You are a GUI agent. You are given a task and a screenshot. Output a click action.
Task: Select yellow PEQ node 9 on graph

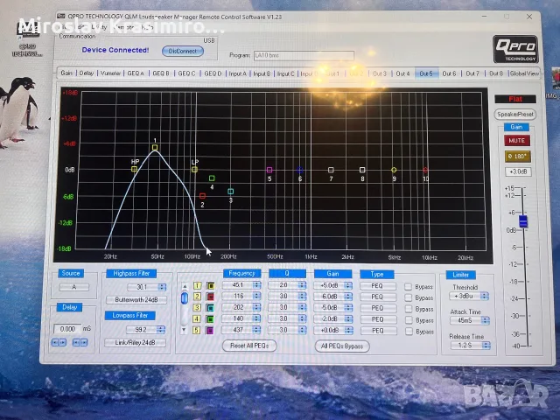pyautogui.click(x=394, y=170)
